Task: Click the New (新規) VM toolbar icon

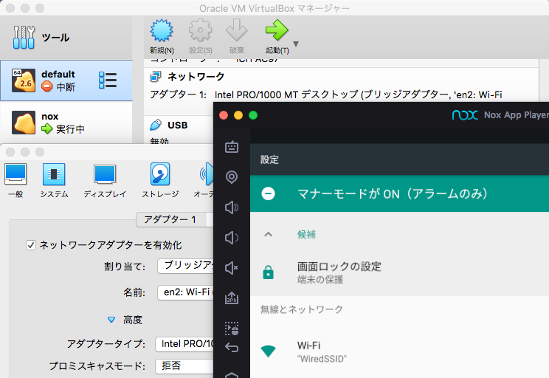Action: tap(162, 30)
